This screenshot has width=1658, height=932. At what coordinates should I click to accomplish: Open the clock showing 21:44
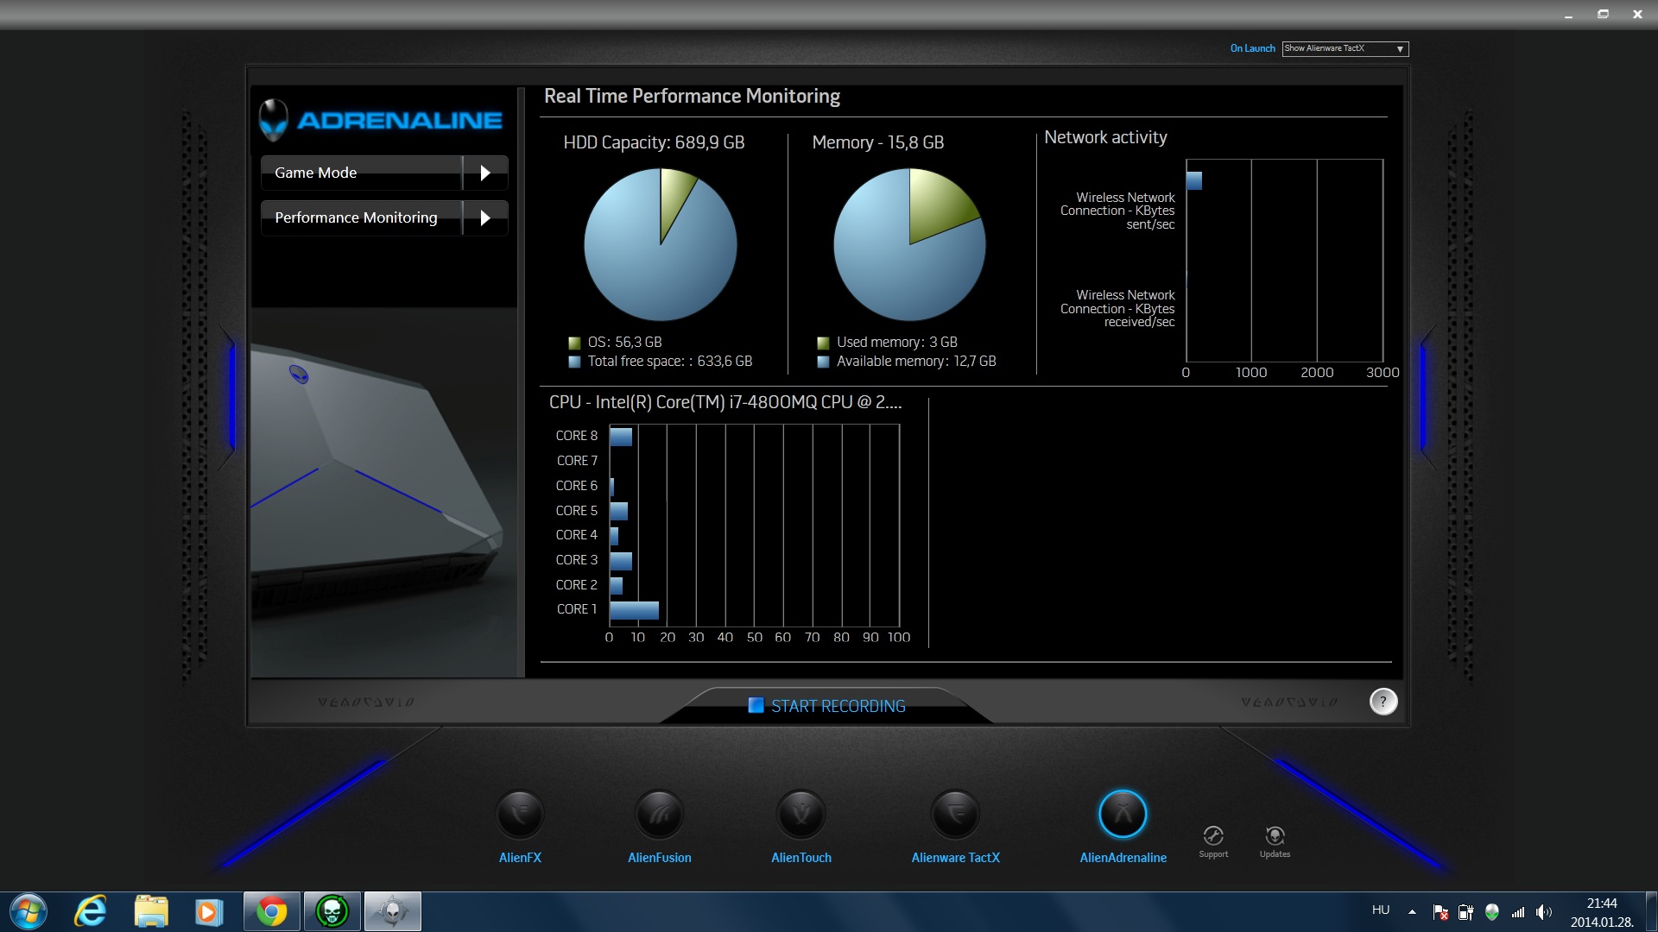point(1602,904)
